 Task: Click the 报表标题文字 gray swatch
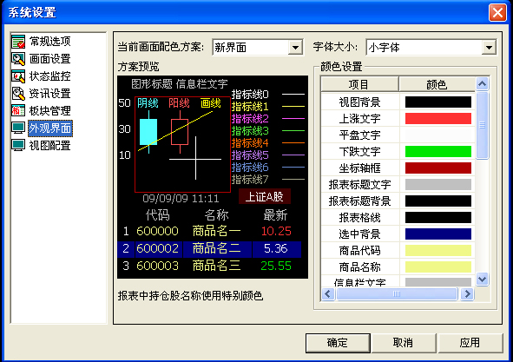pyautogui.click(x=438, y=185)
